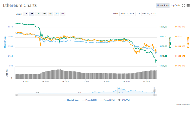The image size is (193, 114).
Task: Click the 17. Nov axis label
Action: pyautogui.click(x=86, y=82)
